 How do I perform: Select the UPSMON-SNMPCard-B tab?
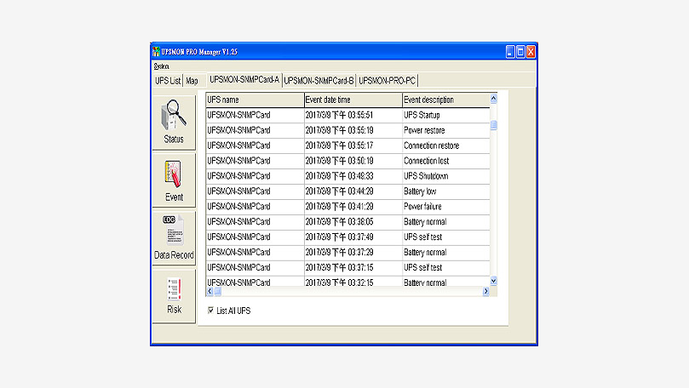pyautogui.click(x=319, y=81)
